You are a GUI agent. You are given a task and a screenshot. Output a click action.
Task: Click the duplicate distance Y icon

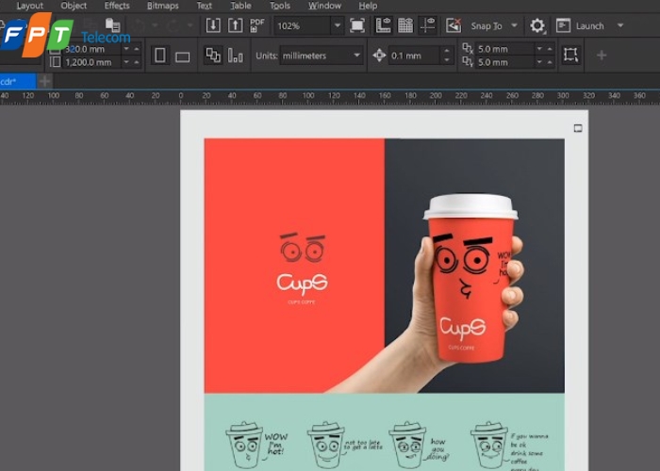[468, 62]
